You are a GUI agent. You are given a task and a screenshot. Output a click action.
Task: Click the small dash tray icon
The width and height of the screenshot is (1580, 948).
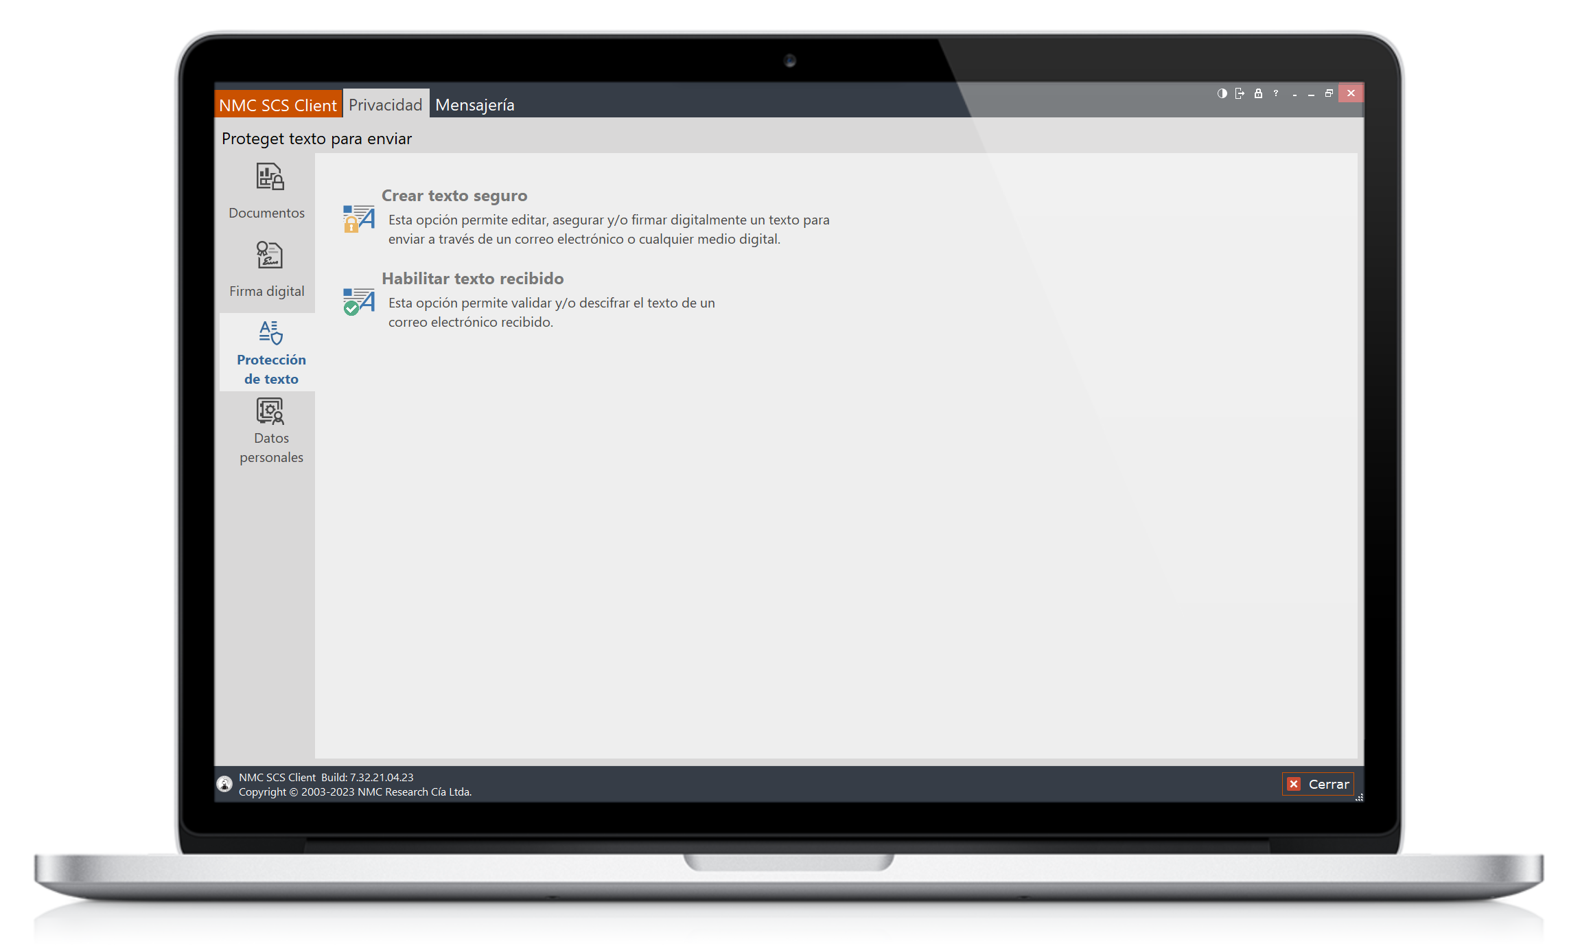coord(1294,94)
